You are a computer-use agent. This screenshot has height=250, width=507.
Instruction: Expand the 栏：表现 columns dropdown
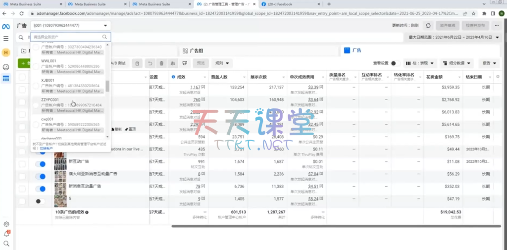pos(420,63)
